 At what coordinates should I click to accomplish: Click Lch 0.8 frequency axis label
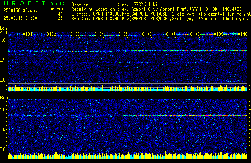[x=3, y=80]
